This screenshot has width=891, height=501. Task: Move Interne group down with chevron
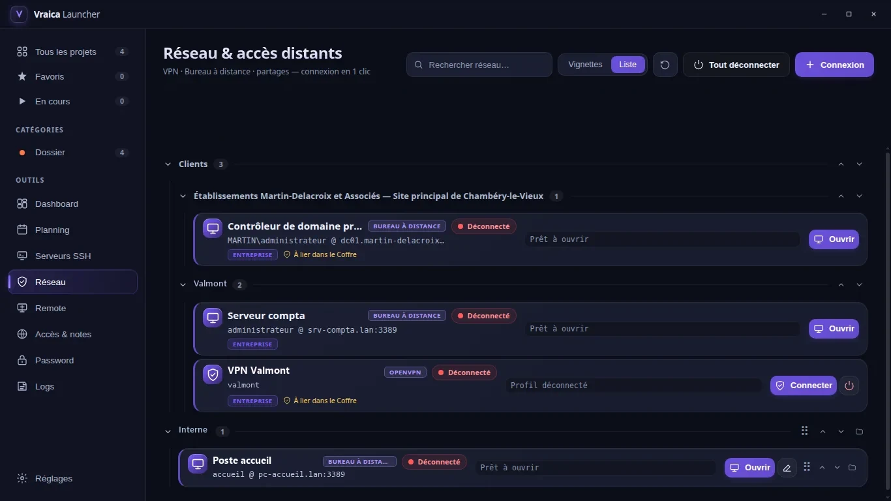(841, 431)
